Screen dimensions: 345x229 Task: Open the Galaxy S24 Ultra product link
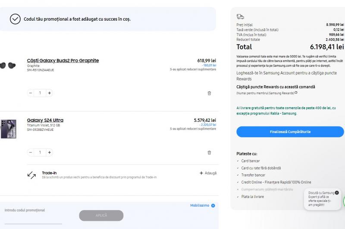pos(45,120)
